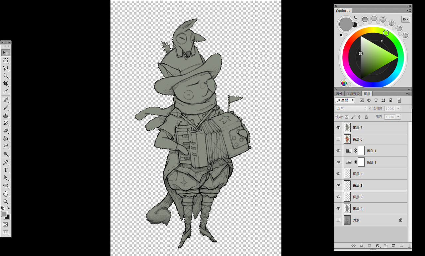Select the Move tool
Image resolution: width=425 pixels, height=256 pixels.
coord(6,53)
